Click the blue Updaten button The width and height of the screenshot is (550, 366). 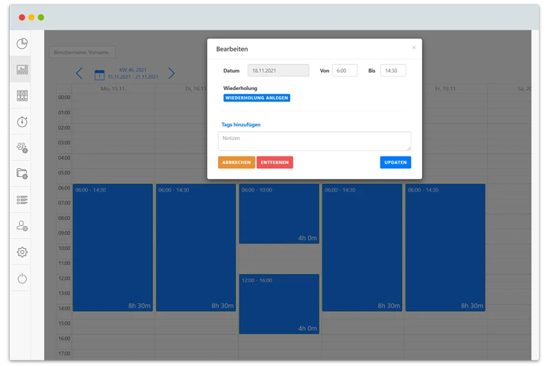[395, 163]
